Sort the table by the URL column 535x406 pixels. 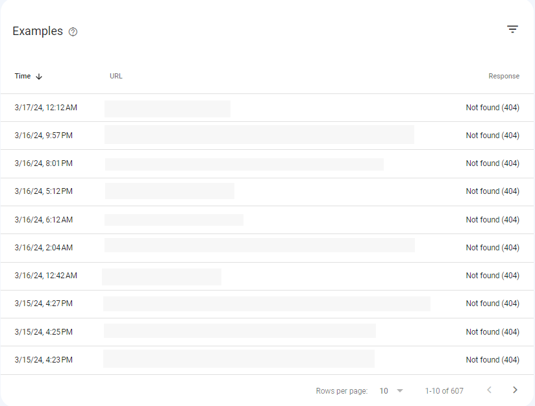click(116, 76)
